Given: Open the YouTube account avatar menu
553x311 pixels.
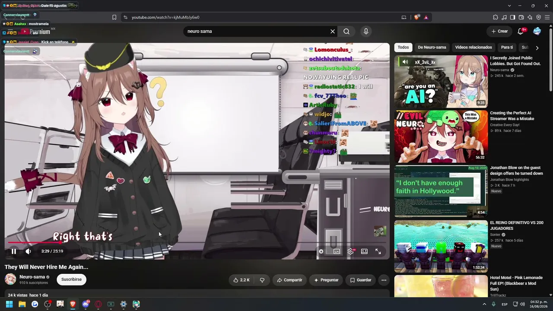Looking at the screenshot, I should [x=537, y=31].
